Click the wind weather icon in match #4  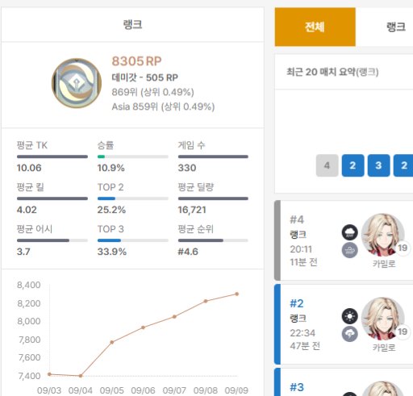[349, 250]
